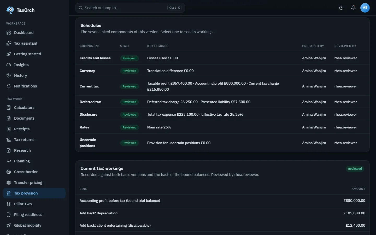Viewport: 376px width, 235px height.
Task: Select the Deferred tax component
Action: tap(222, 102)
